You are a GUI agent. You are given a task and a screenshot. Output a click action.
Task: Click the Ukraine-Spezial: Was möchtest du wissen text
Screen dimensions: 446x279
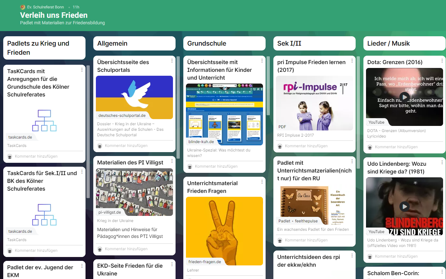coord(219,153)
